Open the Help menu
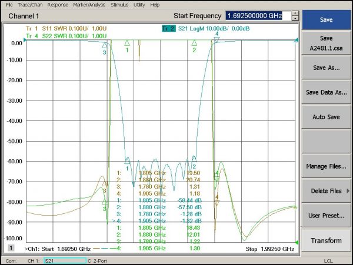The height and width of the screenshot is (265, 353). [155, 5]
